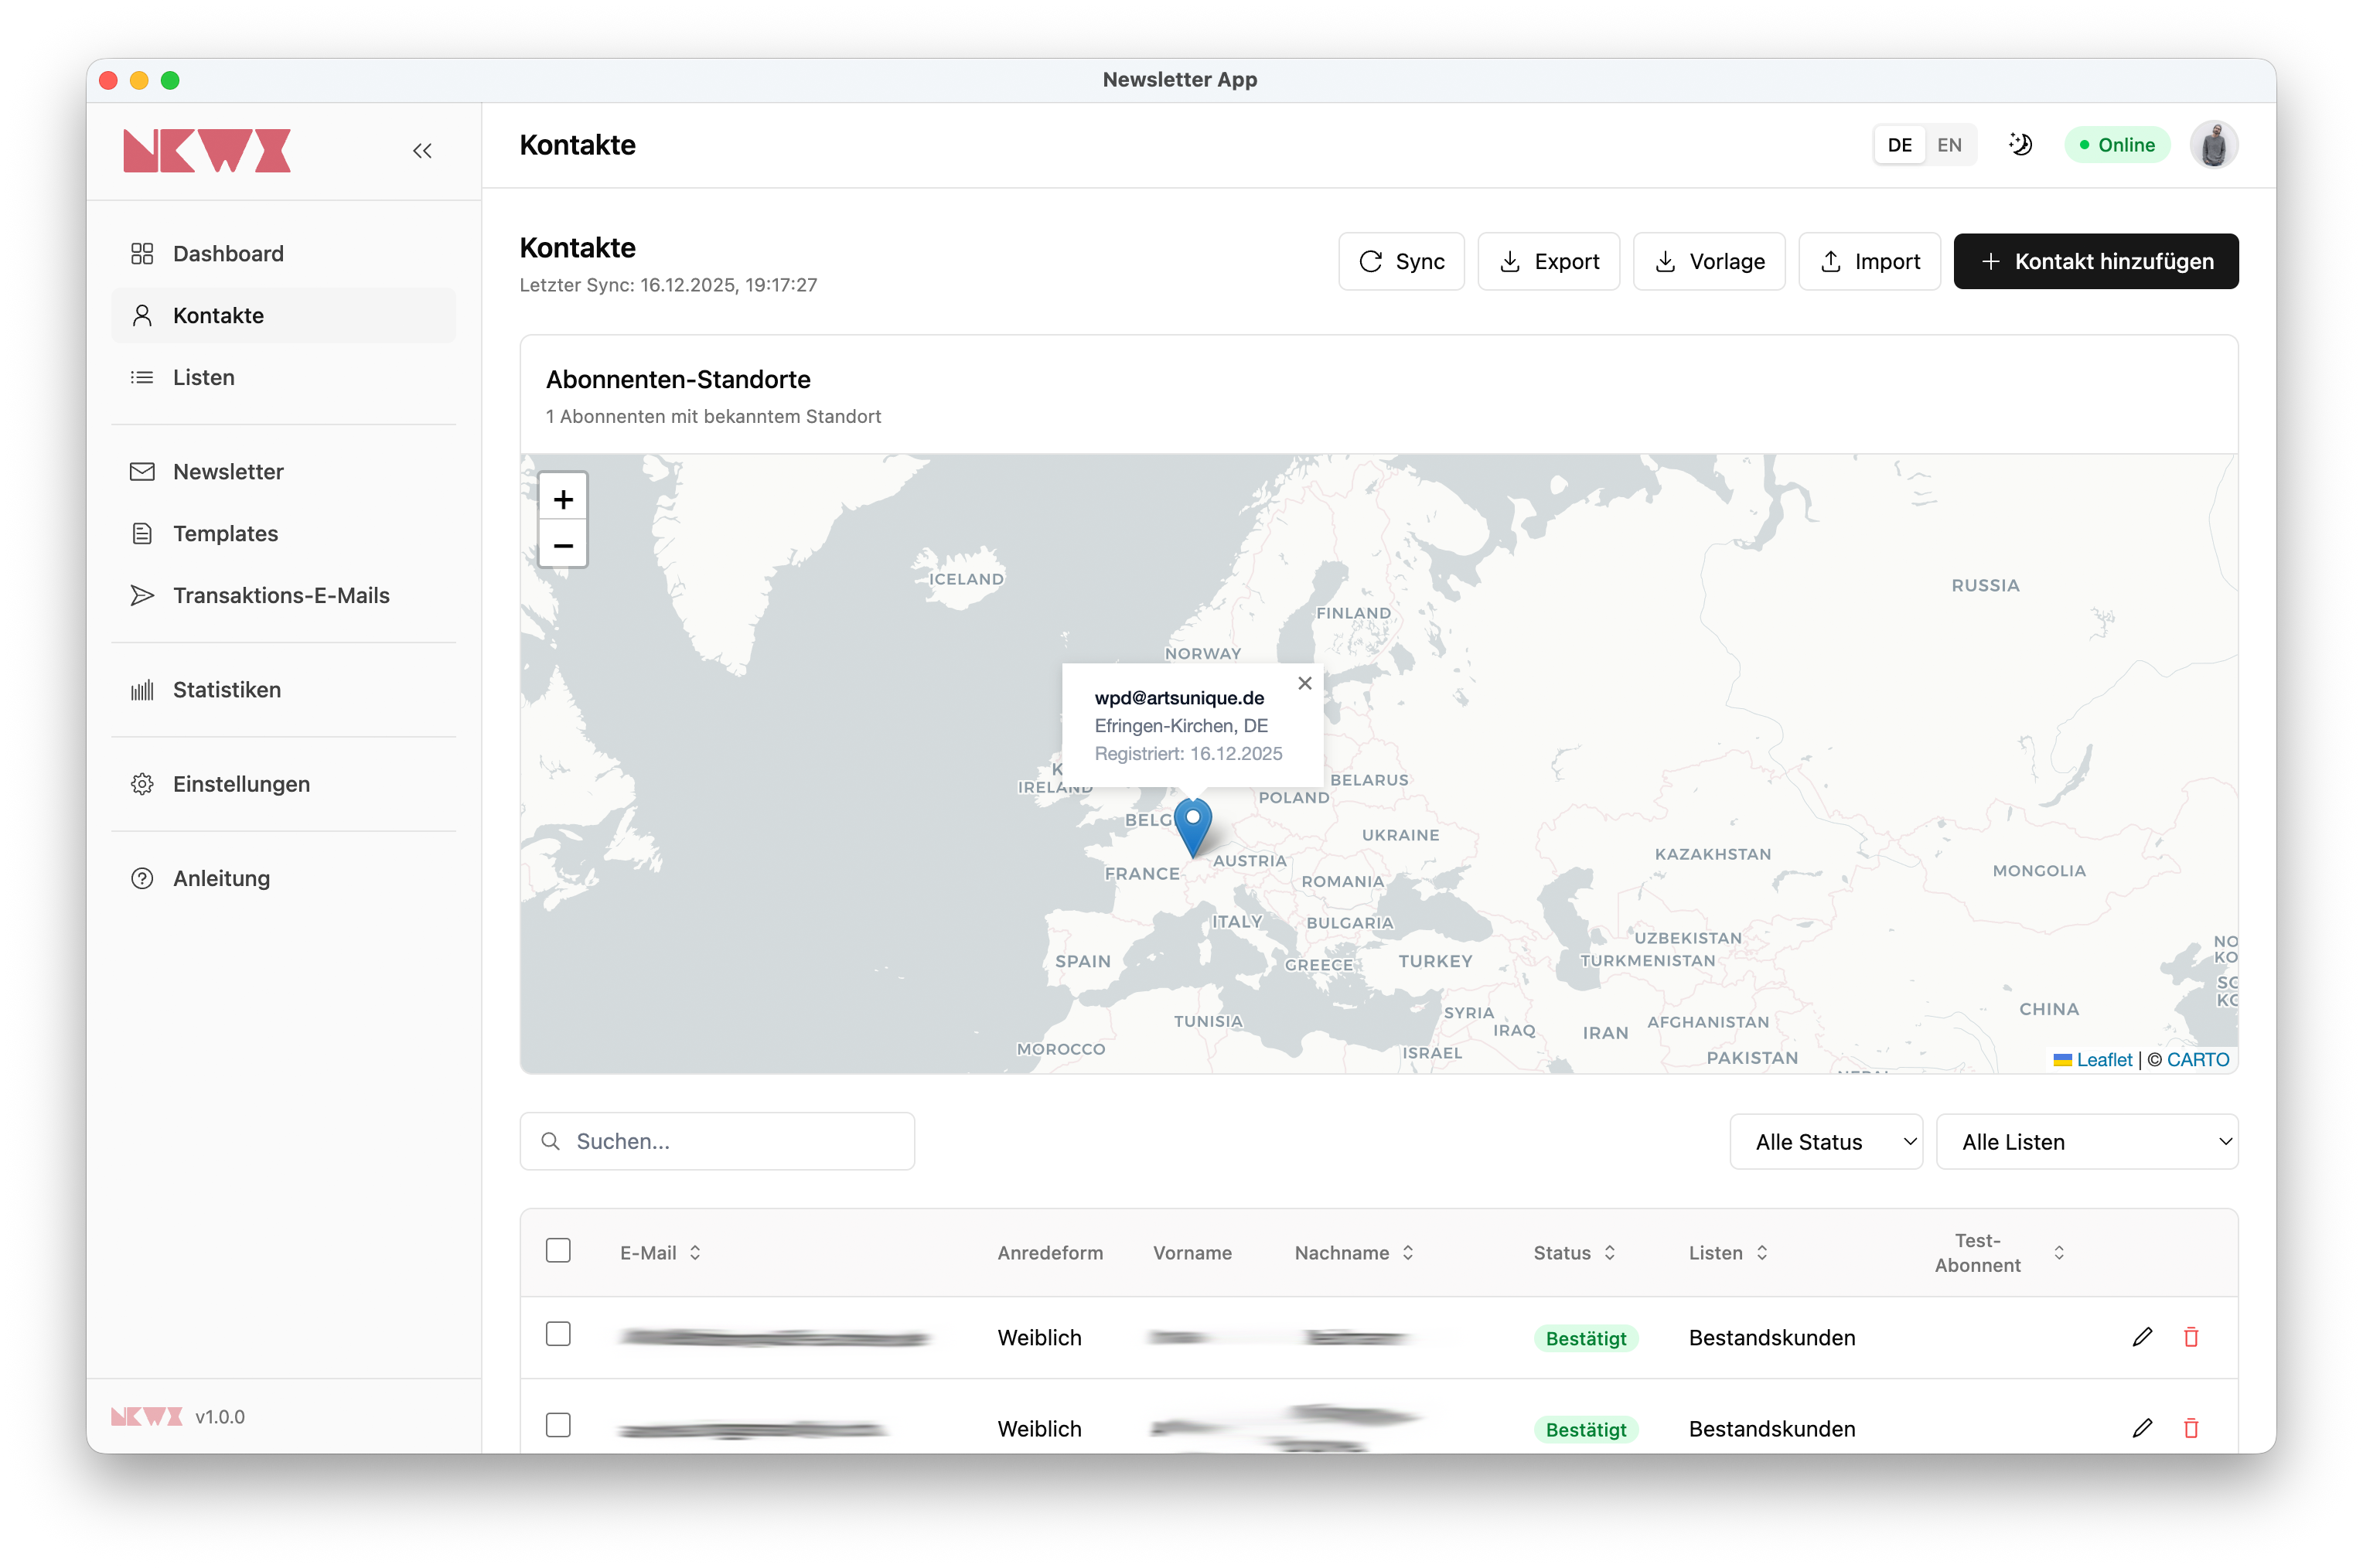Screen dimensions: 2363x1568
Task: Edit the first contact row with pencil
Action: 2141,1337
